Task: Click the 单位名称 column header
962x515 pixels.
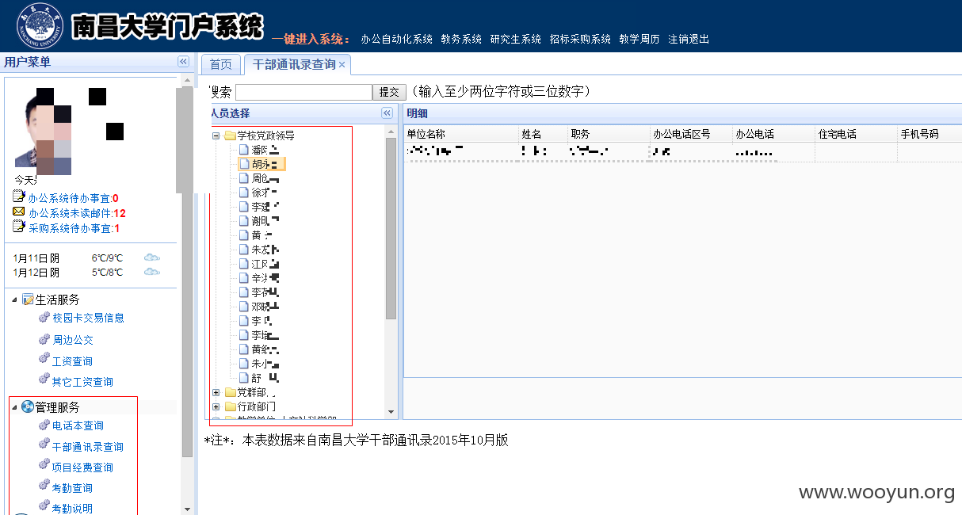Action: pyautogui.click(x=461, y=134)
